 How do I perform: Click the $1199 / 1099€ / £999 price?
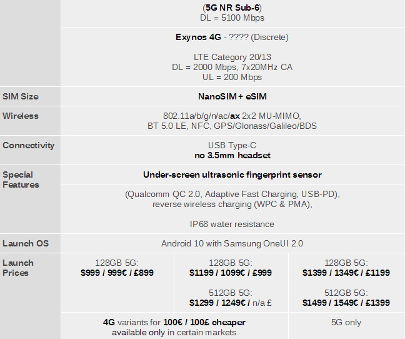(x=231, y=273)
